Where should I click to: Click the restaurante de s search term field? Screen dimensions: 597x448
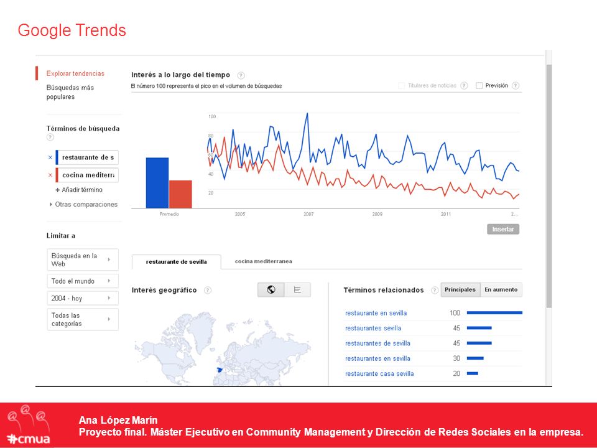87,157
